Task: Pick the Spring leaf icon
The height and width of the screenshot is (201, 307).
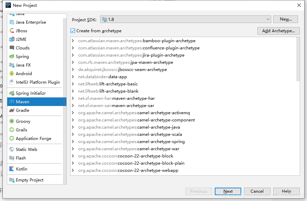Action: (x=12, y=56)
